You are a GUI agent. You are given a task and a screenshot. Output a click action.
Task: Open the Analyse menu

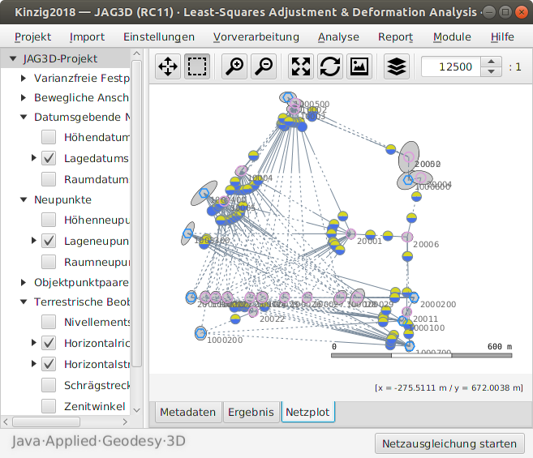(x=338, y=36)
